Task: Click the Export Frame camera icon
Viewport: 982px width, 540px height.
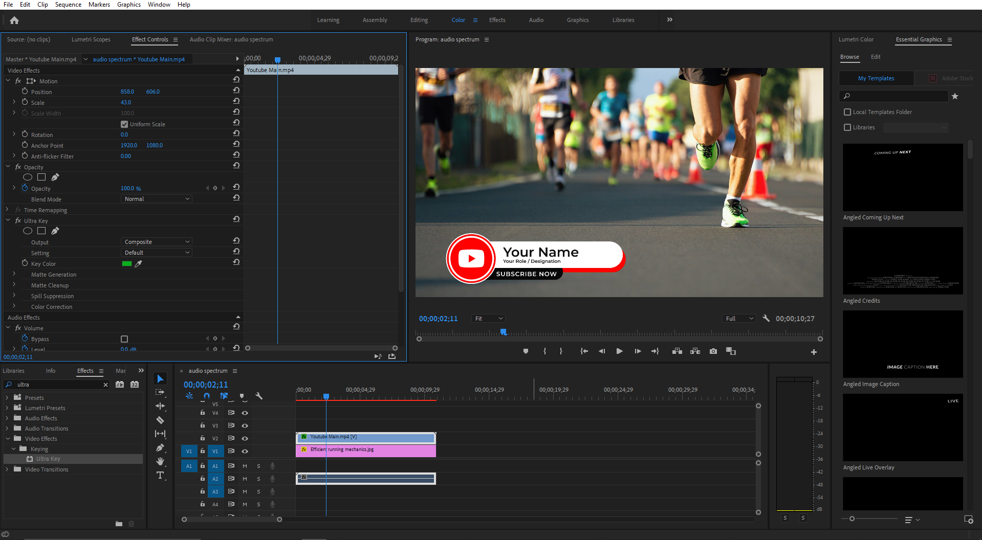Action: click(x=713, y=351)
